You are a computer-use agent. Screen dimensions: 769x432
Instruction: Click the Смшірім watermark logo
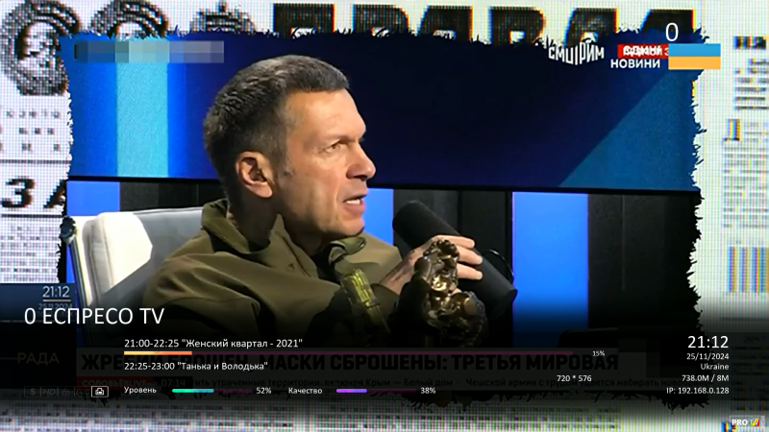pos(575,53)
